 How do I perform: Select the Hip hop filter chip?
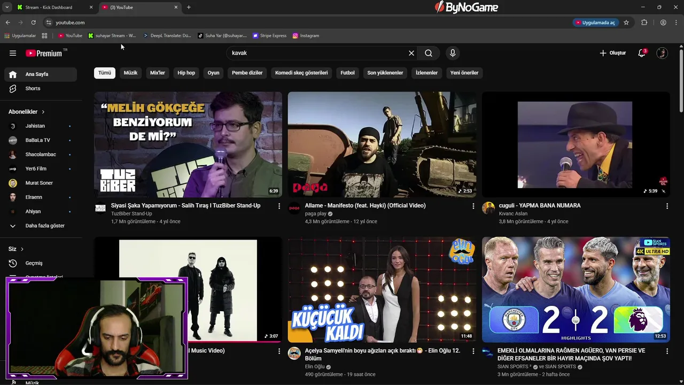pyautogui.click(x=186, y=73)
